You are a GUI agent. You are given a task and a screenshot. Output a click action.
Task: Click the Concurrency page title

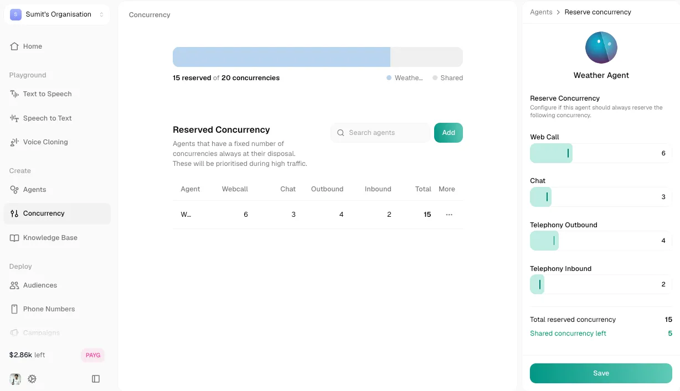pos(150,15)
